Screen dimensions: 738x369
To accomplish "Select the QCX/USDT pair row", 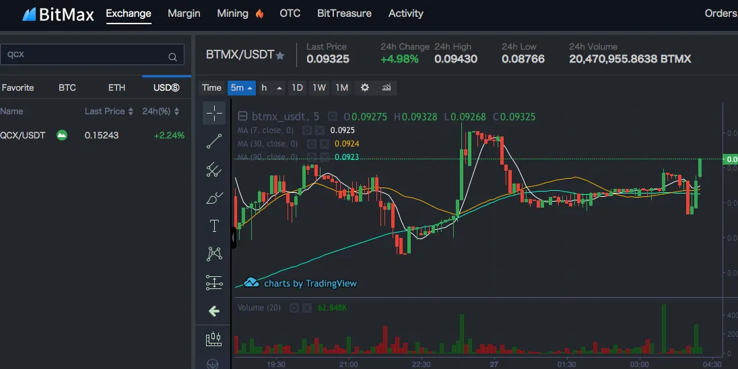I will tap(94, 135).
